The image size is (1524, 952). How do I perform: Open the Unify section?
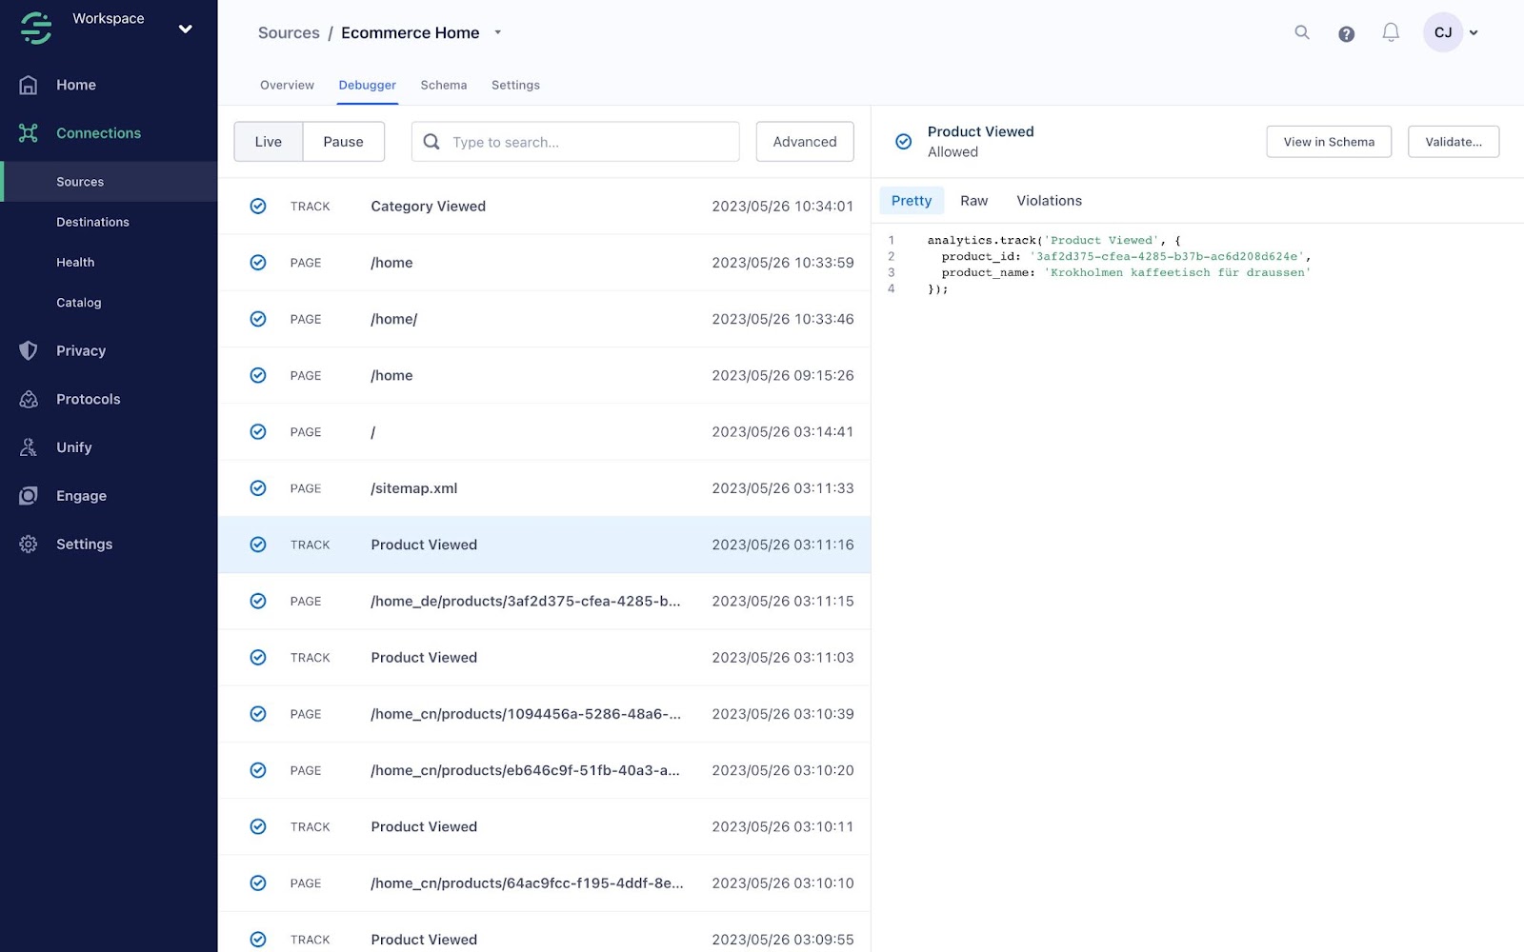click(71, 447)
